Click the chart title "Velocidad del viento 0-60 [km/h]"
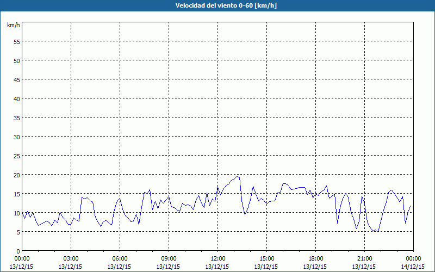Viewport: 435px width, 272px height. pos(226,5)
